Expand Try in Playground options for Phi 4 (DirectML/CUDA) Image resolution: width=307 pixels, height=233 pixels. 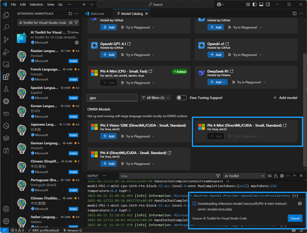coord(153,164)
